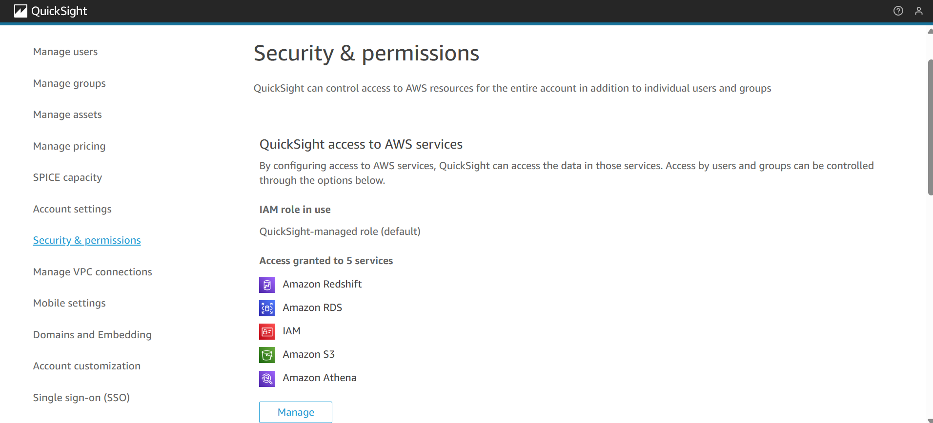933x423 pixels.
Task: Click the Manage button under services
Action: [296, 412]
